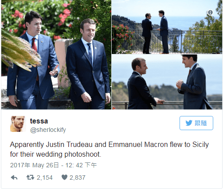Click the time 12:42 下午 in the timestamp
Viewport: 223px width, 189px height.
point(81,165)
